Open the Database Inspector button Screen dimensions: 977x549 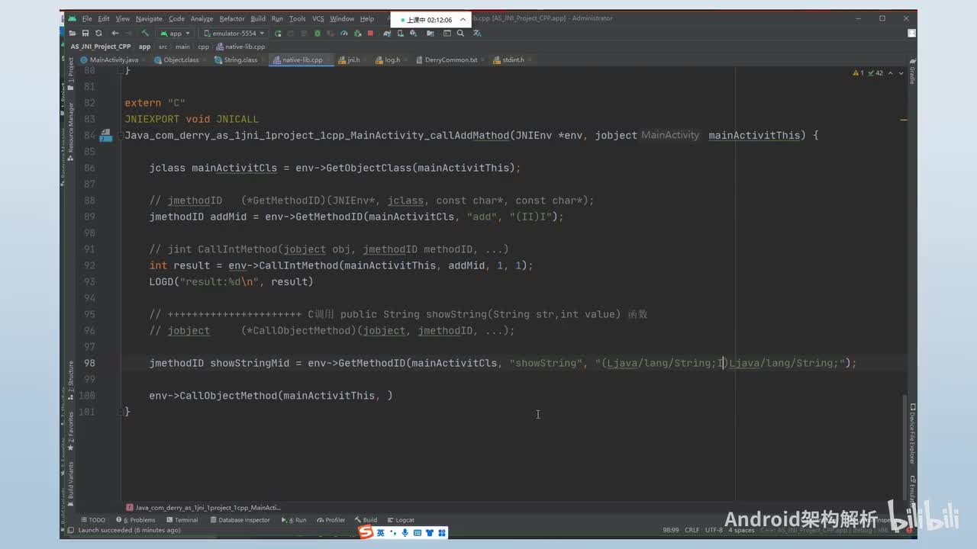tap(240, 520)
